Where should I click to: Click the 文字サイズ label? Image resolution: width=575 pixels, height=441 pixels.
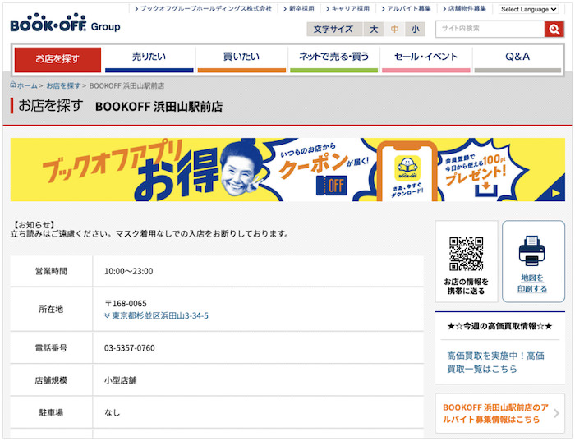pos(333,30)
